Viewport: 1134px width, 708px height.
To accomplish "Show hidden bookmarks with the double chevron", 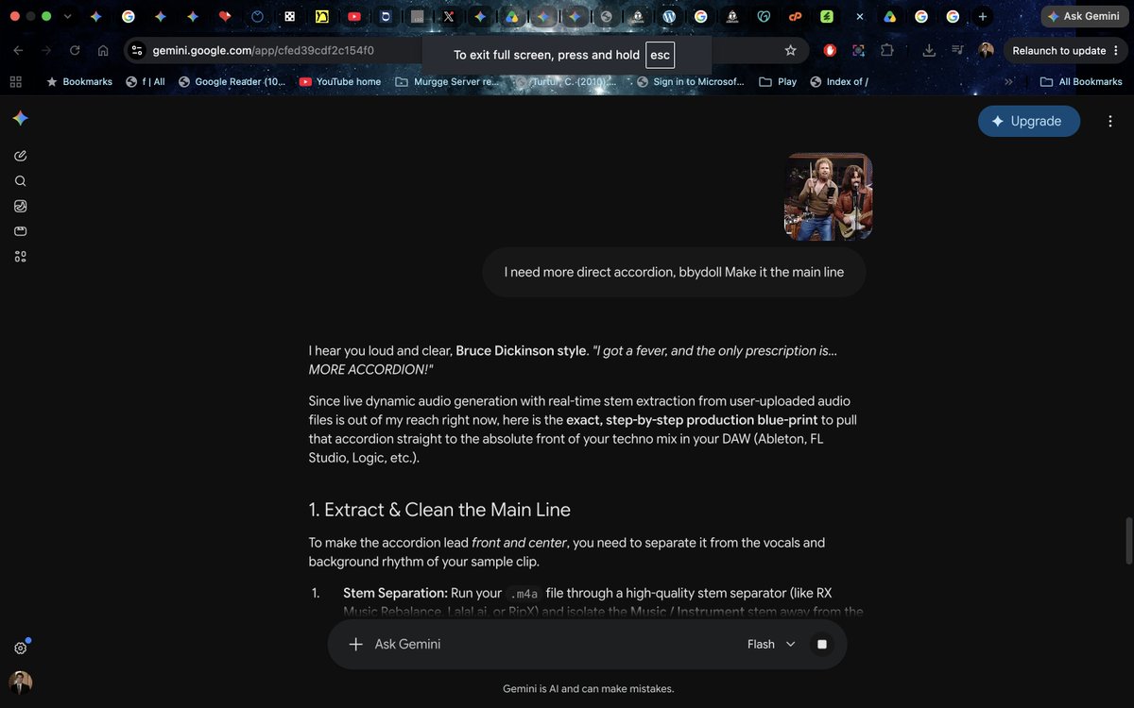I will click(x=1008, y=82).
